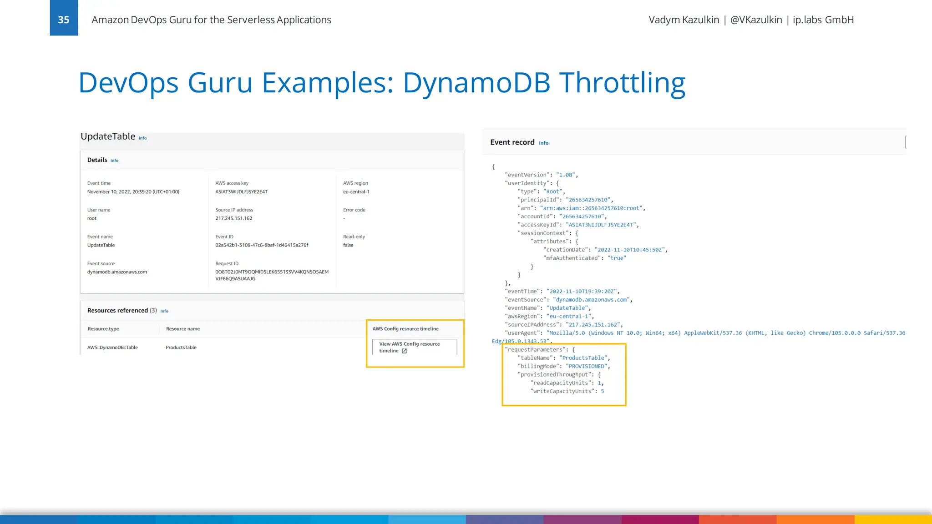Click the AWS access key value ASIAT3WIJDLFJSYE2E4T
Image resolution: width=932 pixels, height=524 pixels.
pos(241,192)
